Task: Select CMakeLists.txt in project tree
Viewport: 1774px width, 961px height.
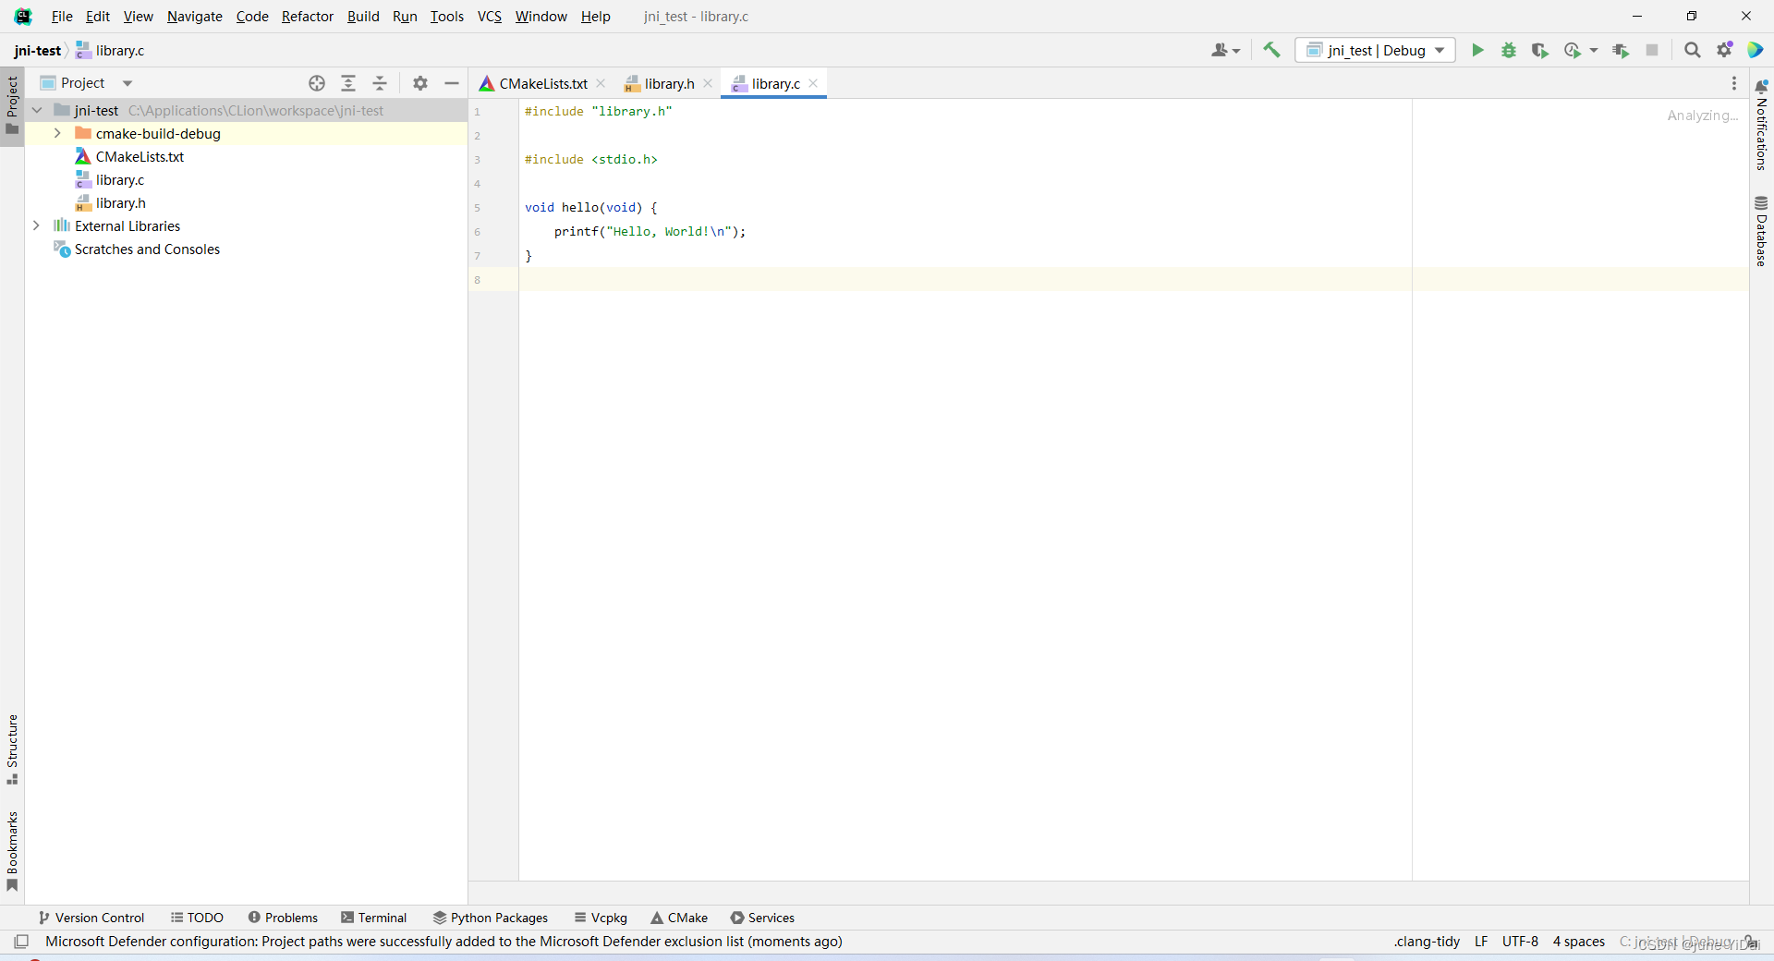Action: click(x=140, y=156)
